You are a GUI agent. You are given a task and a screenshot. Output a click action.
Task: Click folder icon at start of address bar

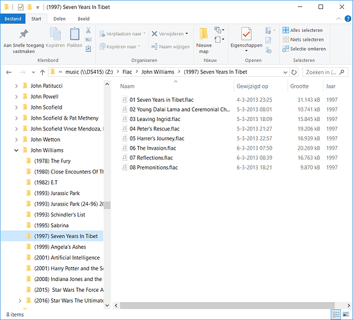click(x=52, y=72)
